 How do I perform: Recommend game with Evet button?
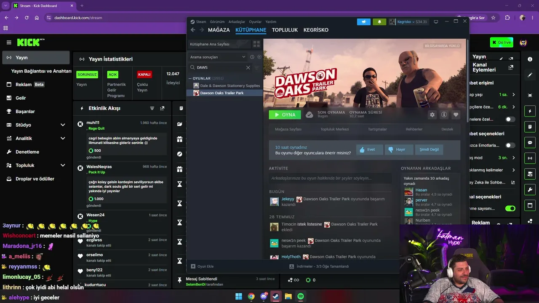[370, 149]
